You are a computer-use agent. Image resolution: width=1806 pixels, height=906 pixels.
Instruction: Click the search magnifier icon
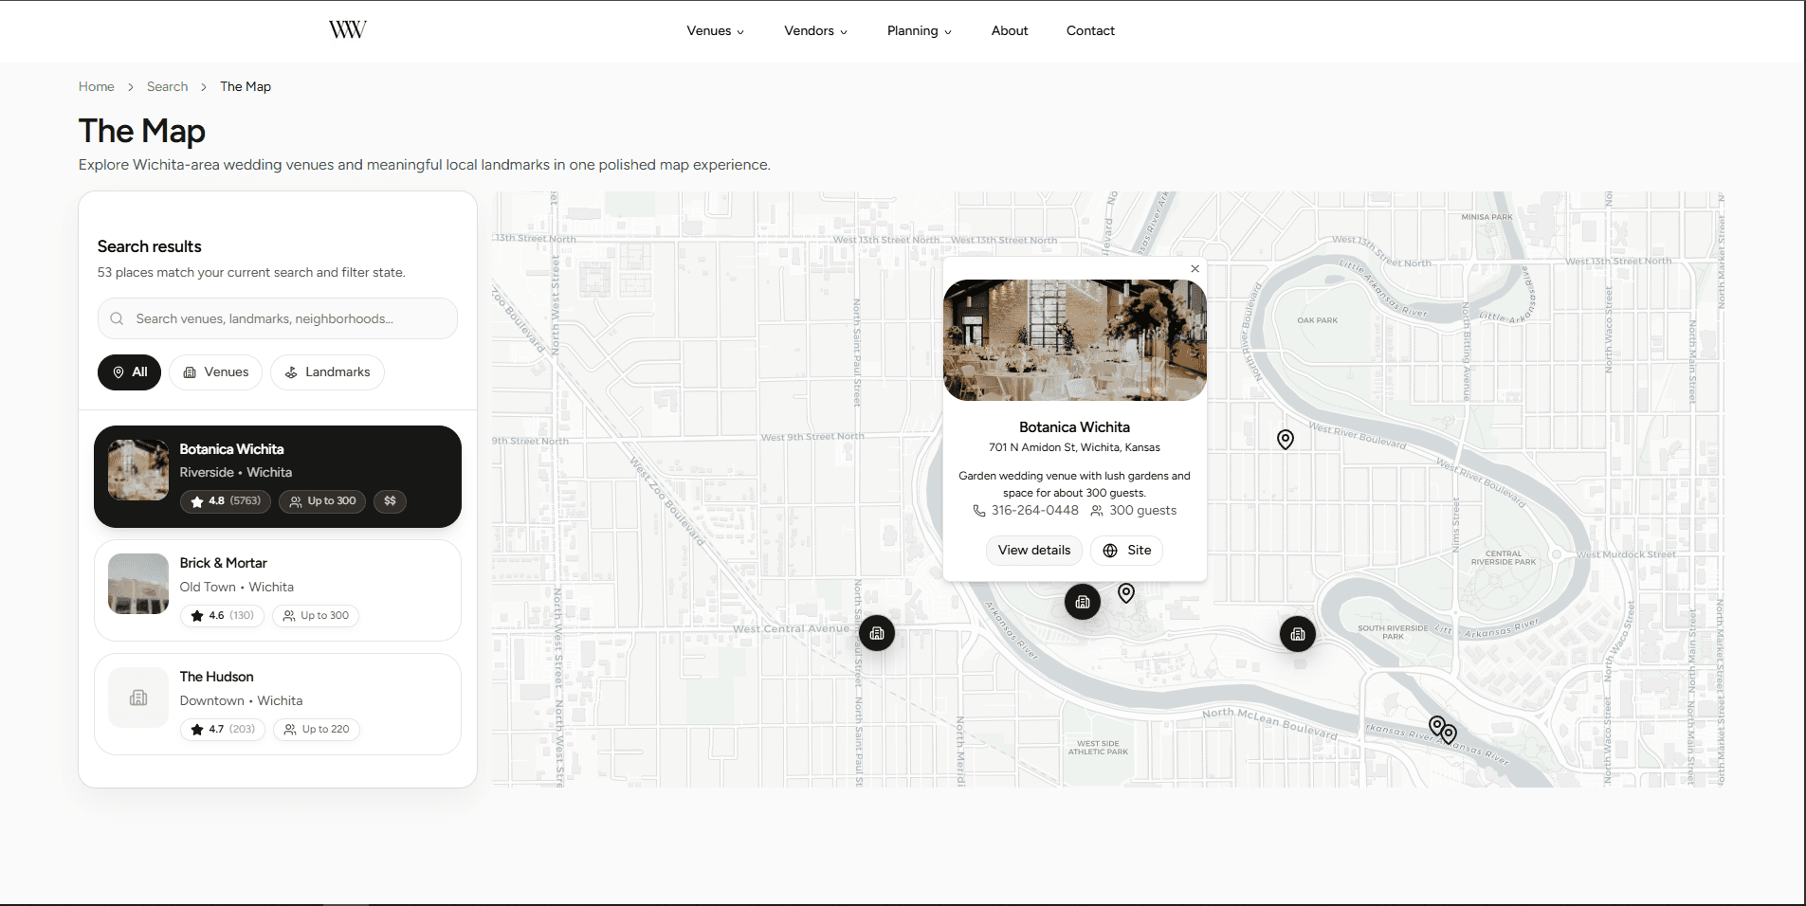coord(116,318)
